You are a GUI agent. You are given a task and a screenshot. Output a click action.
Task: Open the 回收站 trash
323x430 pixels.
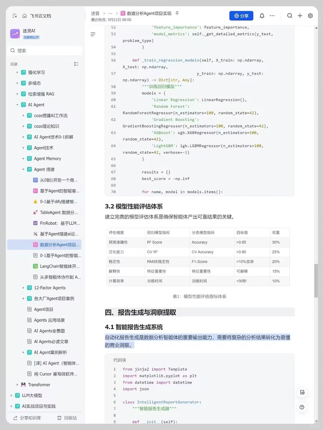tap(67, 418)
